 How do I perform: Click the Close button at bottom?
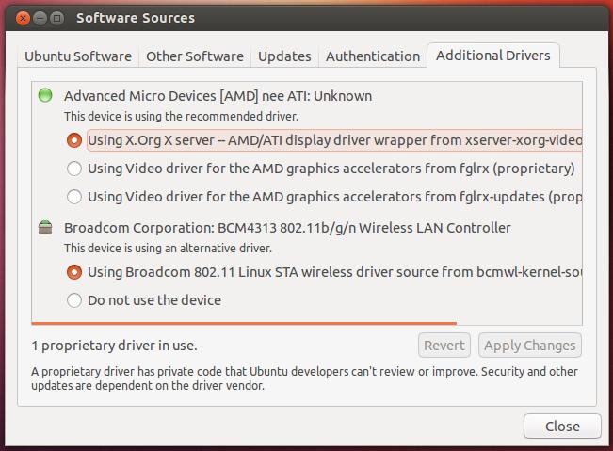coord(562,426)
